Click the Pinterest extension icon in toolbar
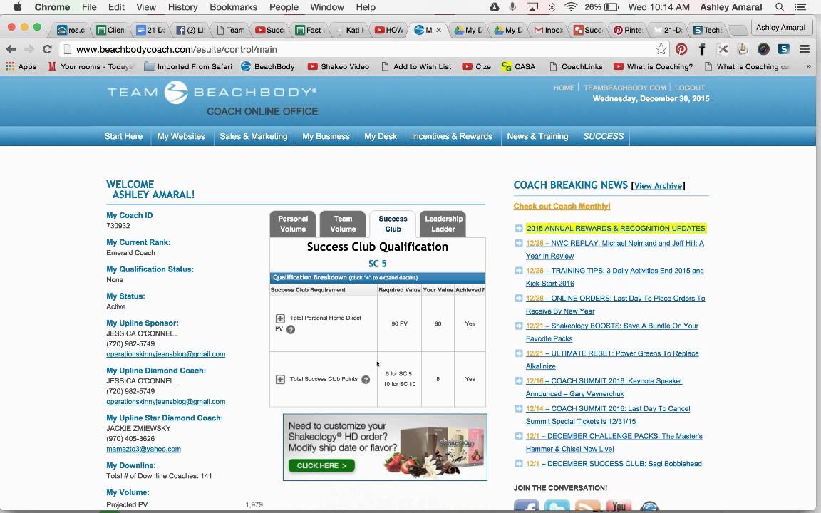 tap(681, 49)
